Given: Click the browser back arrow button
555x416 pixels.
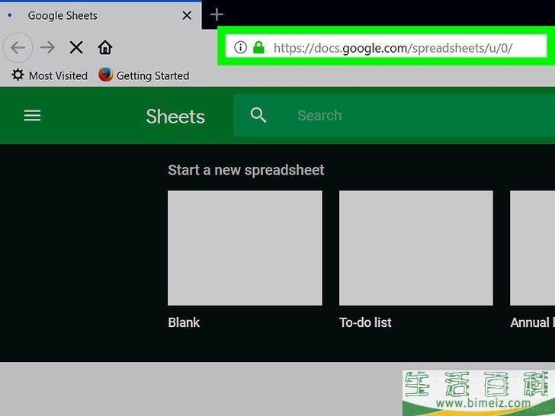Looking at the screenshot, I should (x=18, y=47).
